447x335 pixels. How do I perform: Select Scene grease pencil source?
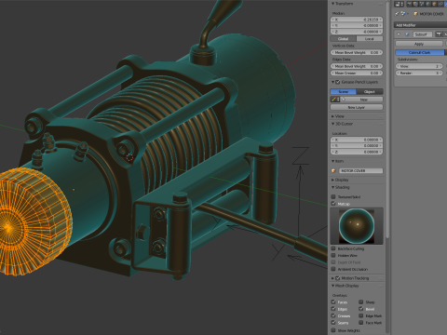pyautogui.click(x=343, y=92)
